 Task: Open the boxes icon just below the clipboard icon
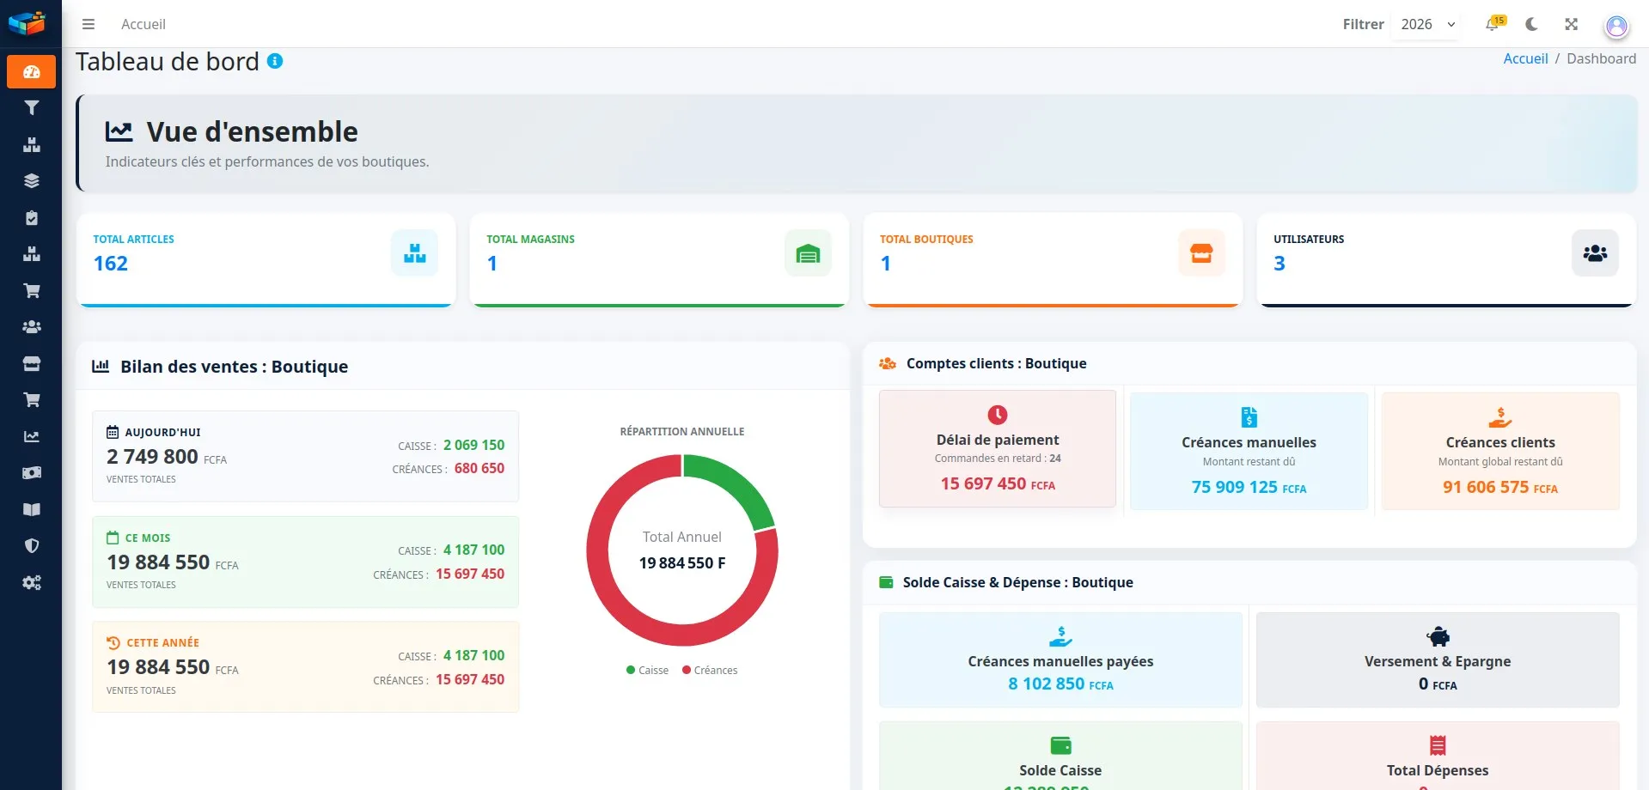point(32,254)
